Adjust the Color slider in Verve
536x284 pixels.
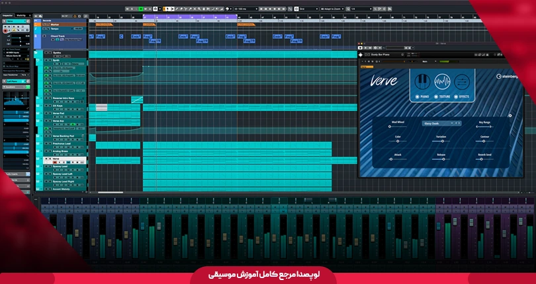(x=398, y=141)
